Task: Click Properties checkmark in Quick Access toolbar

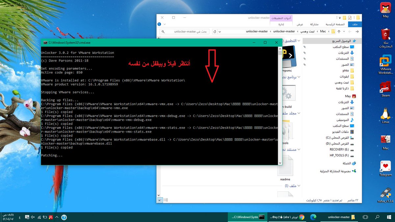Action: (x=350, y=18)
